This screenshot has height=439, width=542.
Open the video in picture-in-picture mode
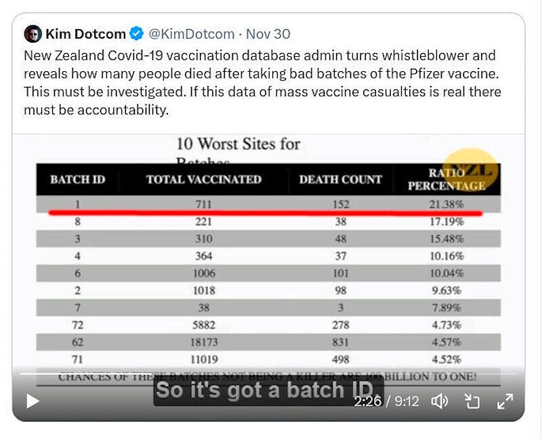472,401
